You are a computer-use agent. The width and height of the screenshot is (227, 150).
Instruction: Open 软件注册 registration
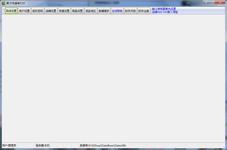[x=144, y=11]
